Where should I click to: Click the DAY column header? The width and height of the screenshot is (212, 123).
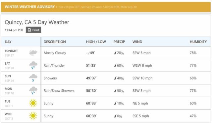pos(8,42)
